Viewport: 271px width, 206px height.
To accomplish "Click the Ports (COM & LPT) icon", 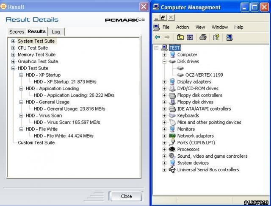I will (172, 142).
